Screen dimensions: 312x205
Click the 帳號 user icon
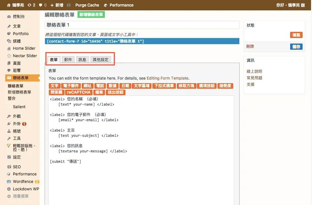click(9, 131)
